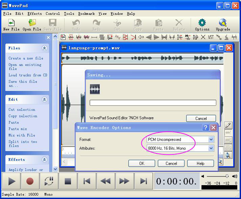Click the Stop playback button

pyautogui.click(x=68, y=181)
